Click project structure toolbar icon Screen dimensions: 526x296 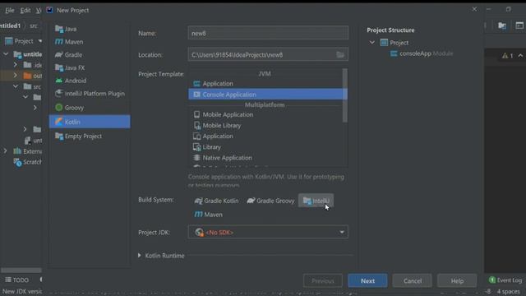tap(502, 25)
